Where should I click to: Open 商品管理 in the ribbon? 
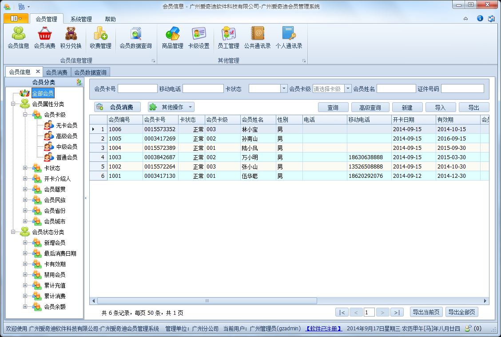[x=172, y=38]
